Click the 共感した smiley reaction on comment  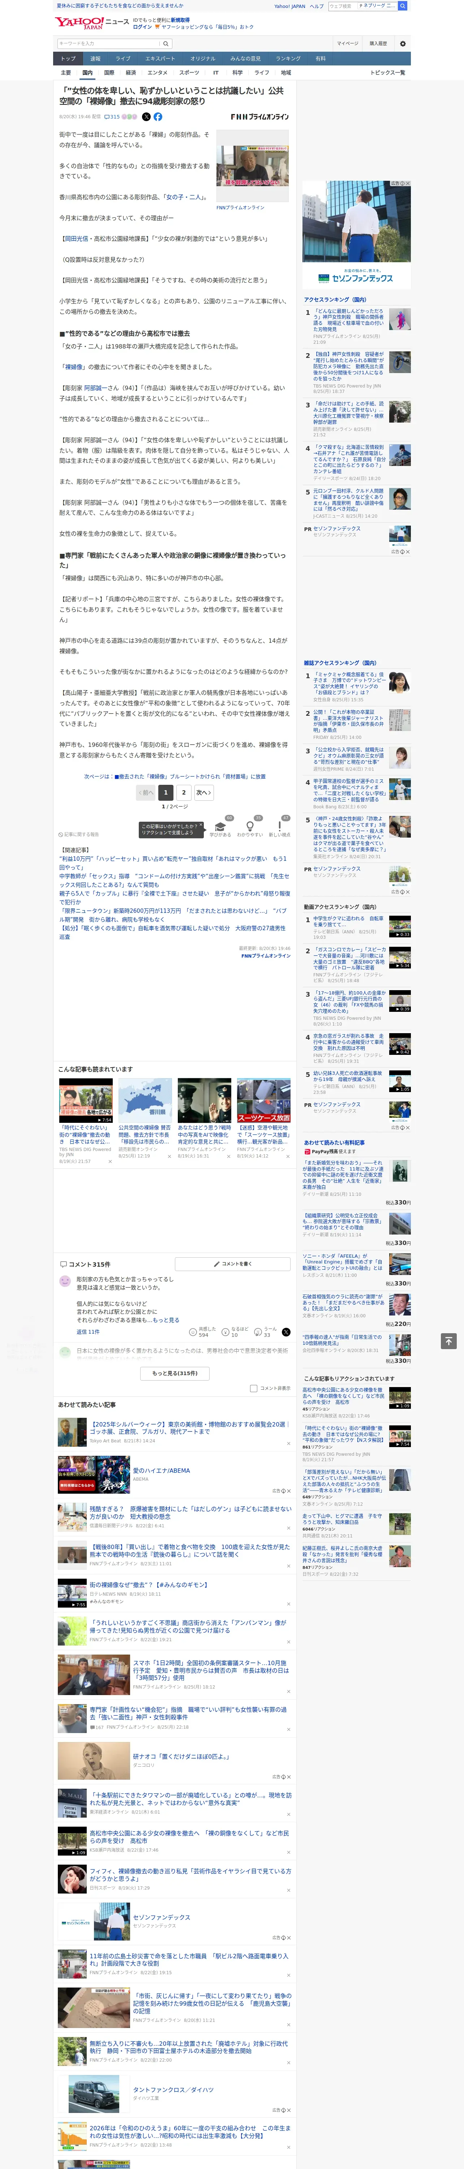pyautogui.click(x=204, y=1332)
